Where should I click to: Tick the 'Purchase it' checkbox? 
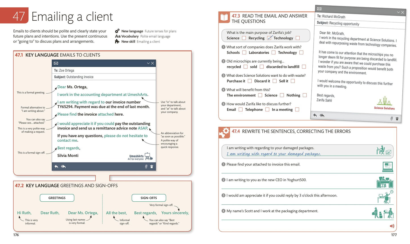pos(250,81)
